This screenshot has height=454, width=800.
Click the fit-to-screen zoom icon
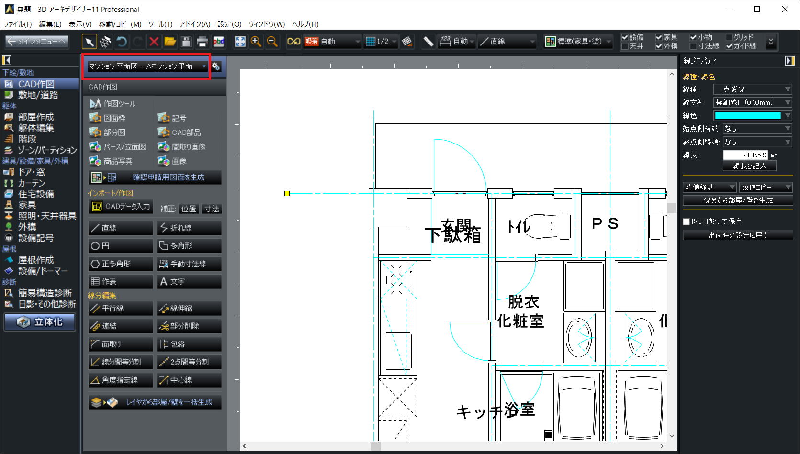click(240, 42)
